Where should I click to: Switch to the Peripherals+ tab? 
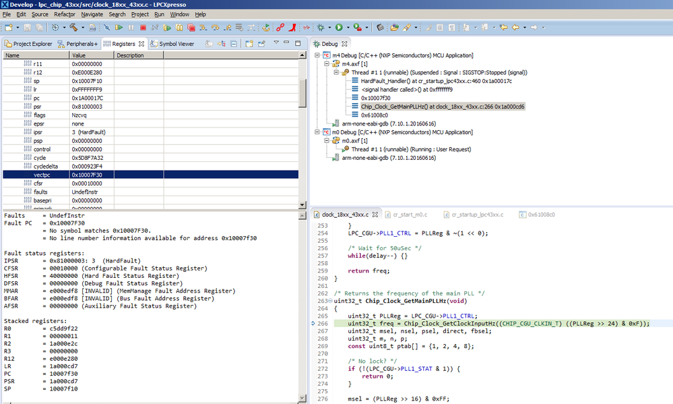point(78,44)
